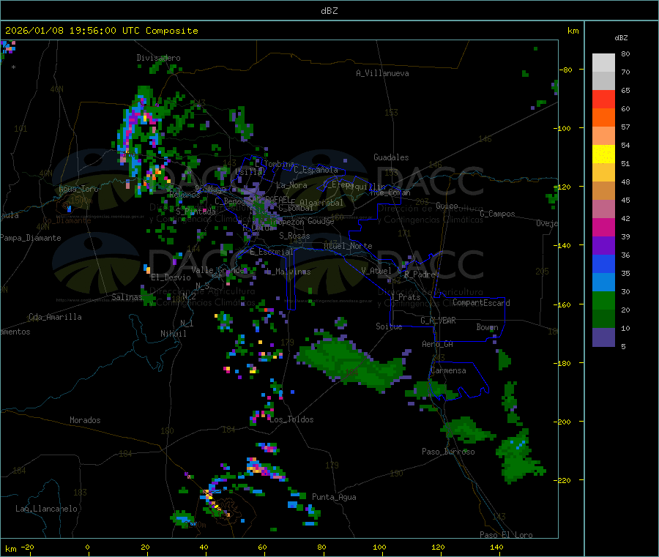Click the La_Nora map label
This screenshot has height=557, width=659.
point(291,185)
